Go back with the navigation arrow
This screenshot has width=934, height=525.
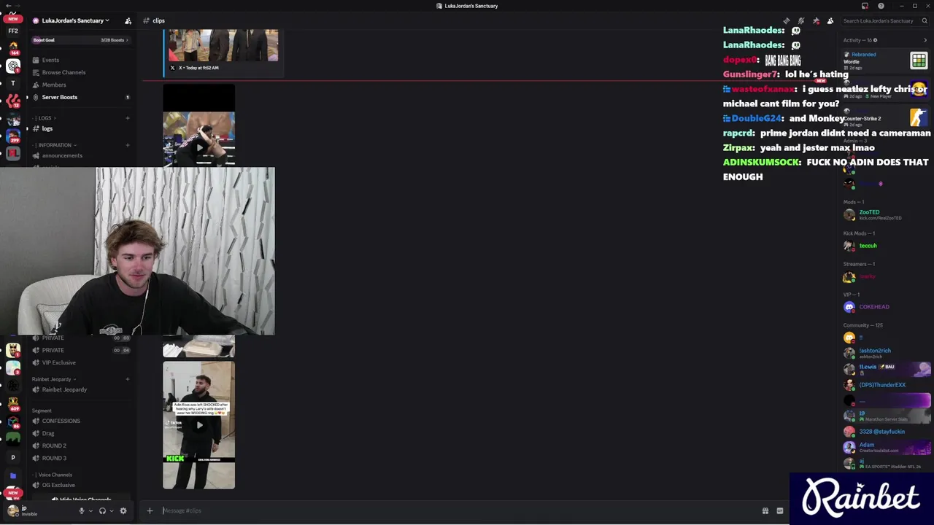click(x=8, y=6)
